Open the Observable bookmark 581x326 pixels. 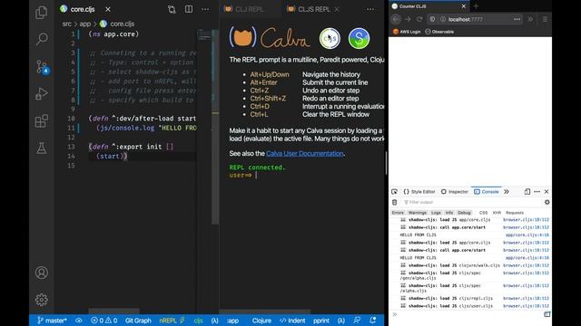point(439,32)
